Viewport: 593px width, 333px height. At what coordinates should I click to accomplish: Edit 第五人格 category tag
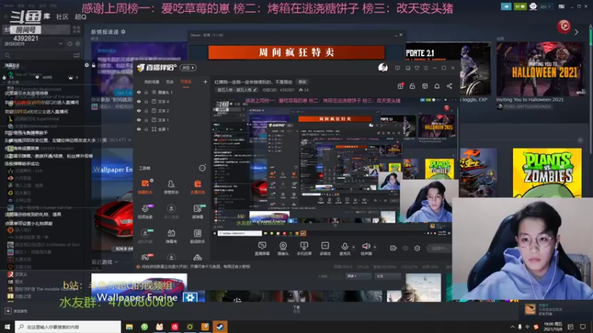tap(237, 90)
